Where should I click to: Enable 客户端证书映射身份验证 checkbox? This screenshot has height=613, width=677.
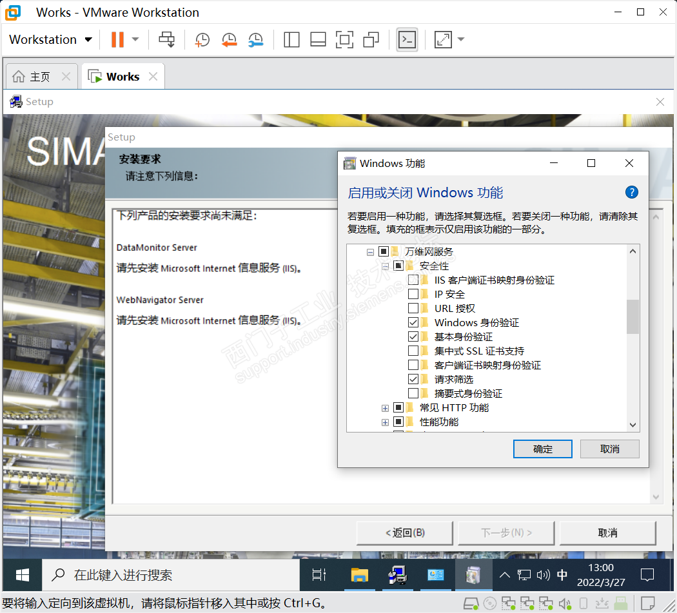coord(413,365)
